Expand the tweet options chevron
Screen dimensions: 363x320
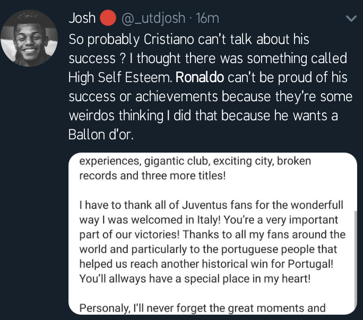click(351, 19)
